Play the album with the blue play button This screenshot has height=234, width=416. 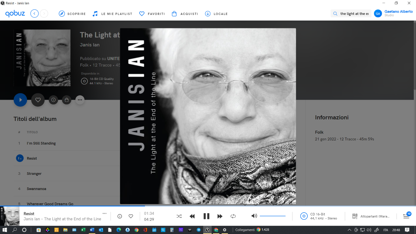[20, 100]
